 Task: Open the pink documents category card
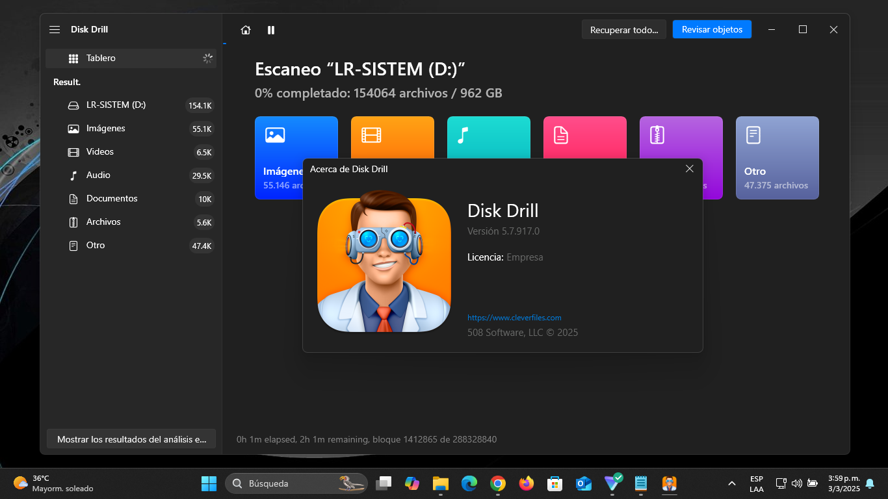(585, 137)
